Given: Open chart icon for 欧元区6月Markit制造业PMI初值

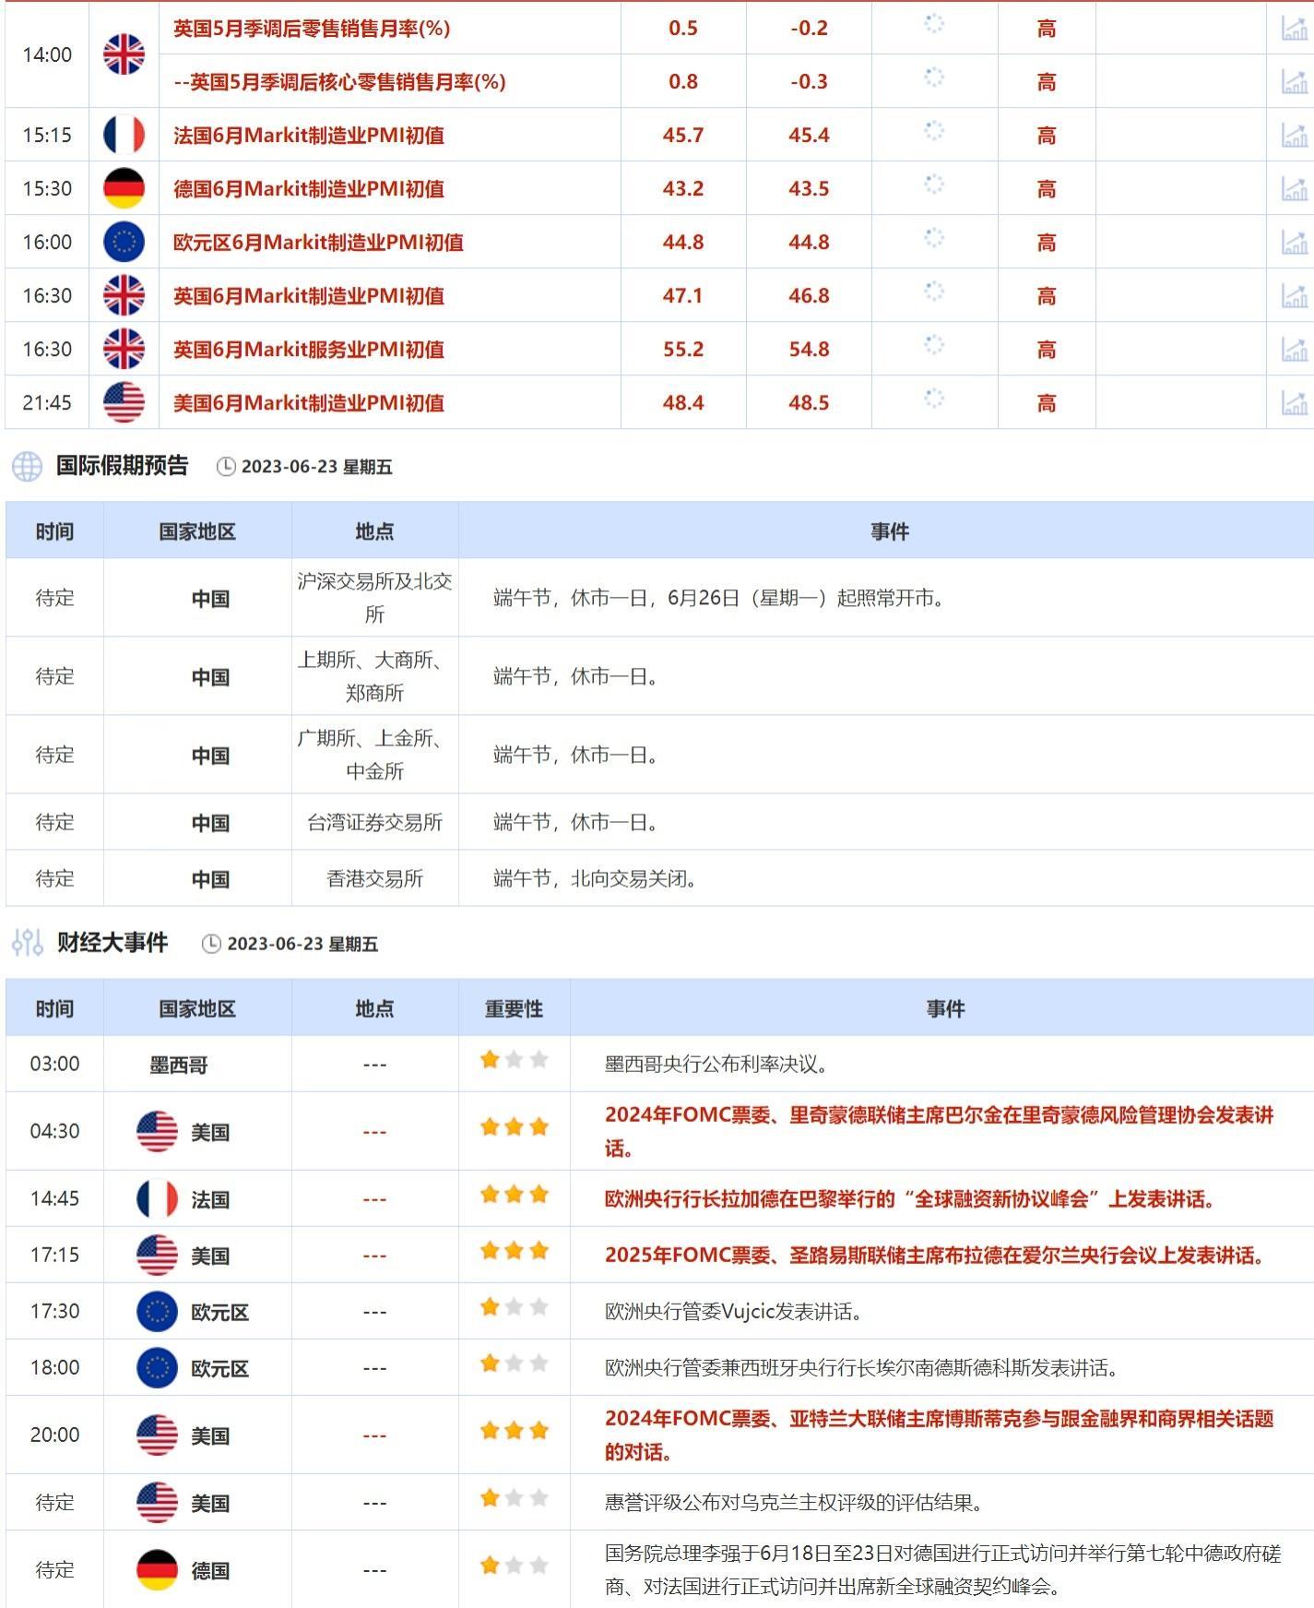Looking at the screenshot, I should [x=1294, y=243].
